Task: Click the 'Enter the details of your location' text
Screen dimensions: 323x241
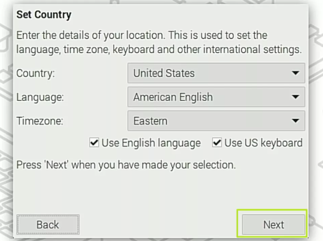Action: tap(90, 35)
